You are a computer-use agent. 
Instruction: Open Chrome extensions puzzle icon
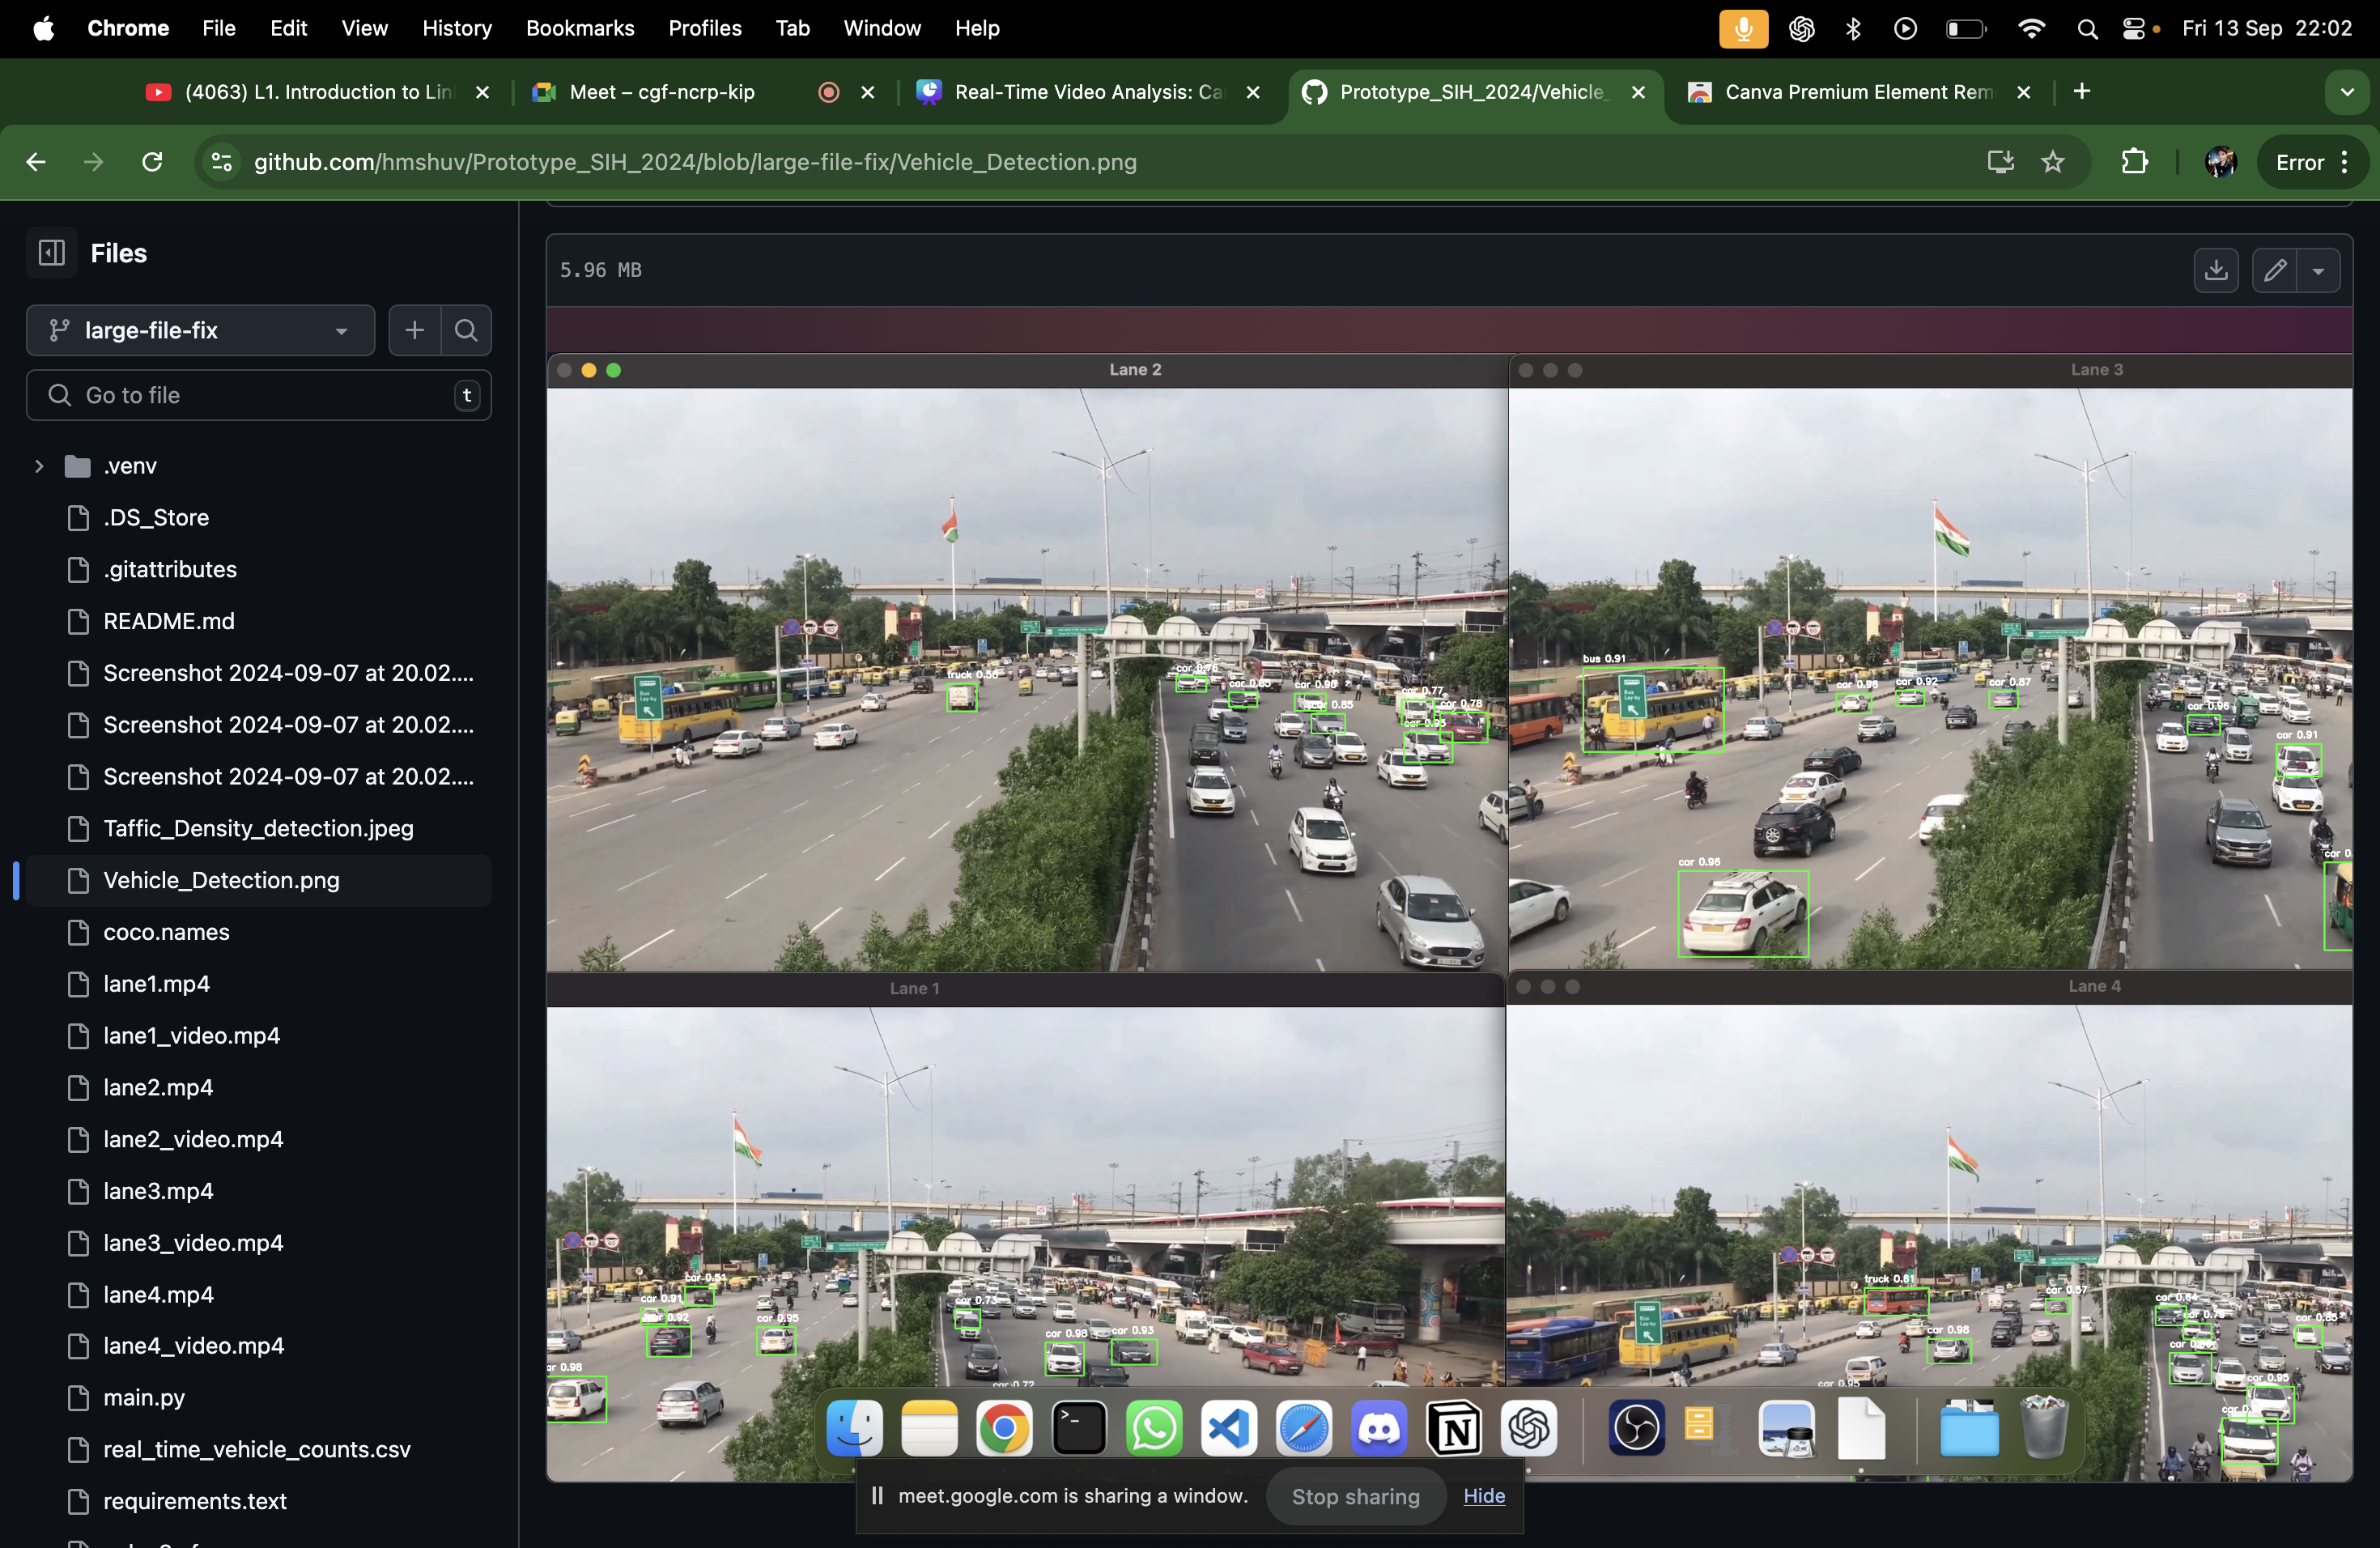point(2134,162)
